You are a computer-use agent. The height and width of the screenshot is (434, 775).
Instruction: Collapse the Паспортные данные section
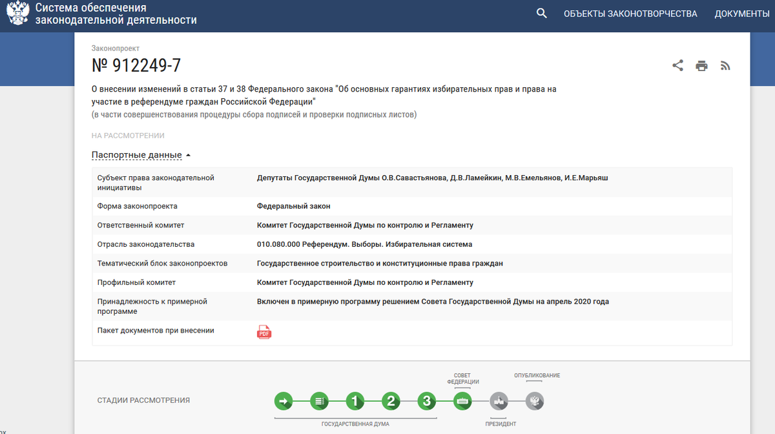[x=141, y=155]
